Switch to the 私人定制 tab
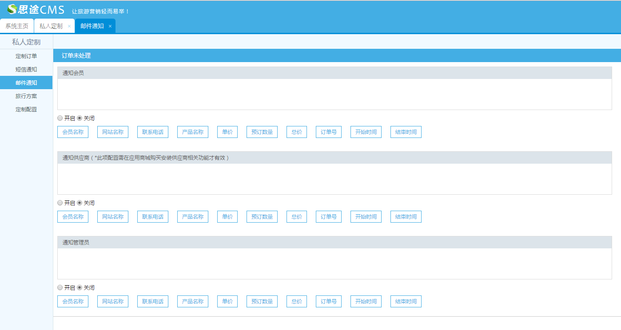Screen dimensions: 621x330 coord(51,26)
